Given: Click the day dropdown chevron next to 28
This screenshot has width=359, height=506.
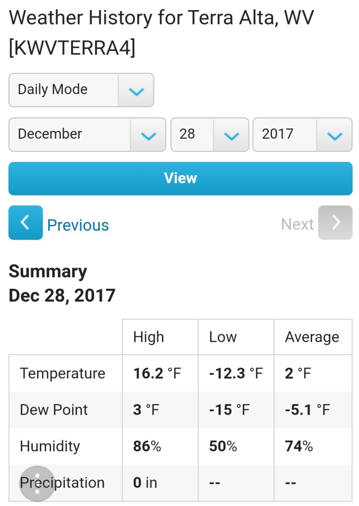Looking at the screenshot, I should [232, 135].
